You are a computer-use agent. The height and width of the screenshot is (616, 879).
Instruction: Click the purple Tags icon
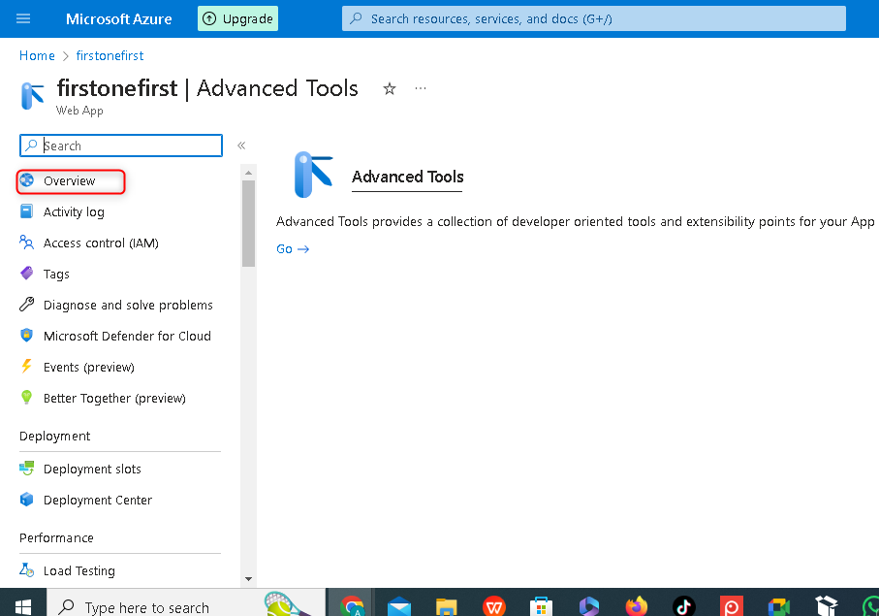(x=26, y=274)
